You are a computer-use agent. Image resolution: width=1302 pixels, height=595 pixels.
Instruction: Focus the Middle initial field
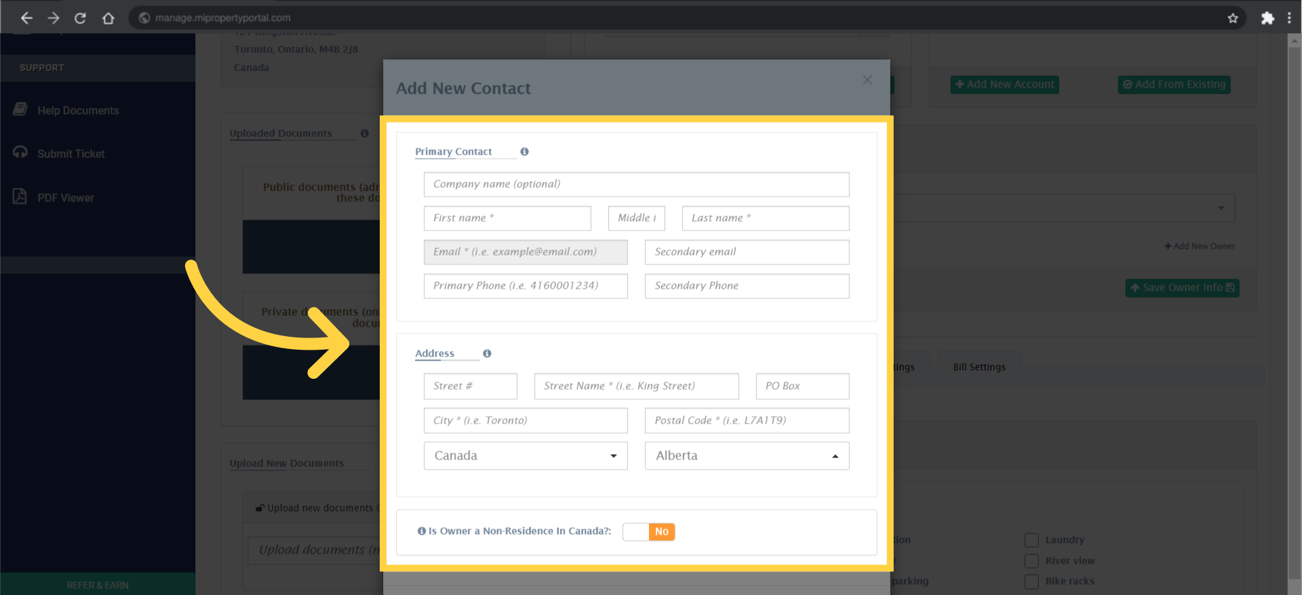click(636, 218)
